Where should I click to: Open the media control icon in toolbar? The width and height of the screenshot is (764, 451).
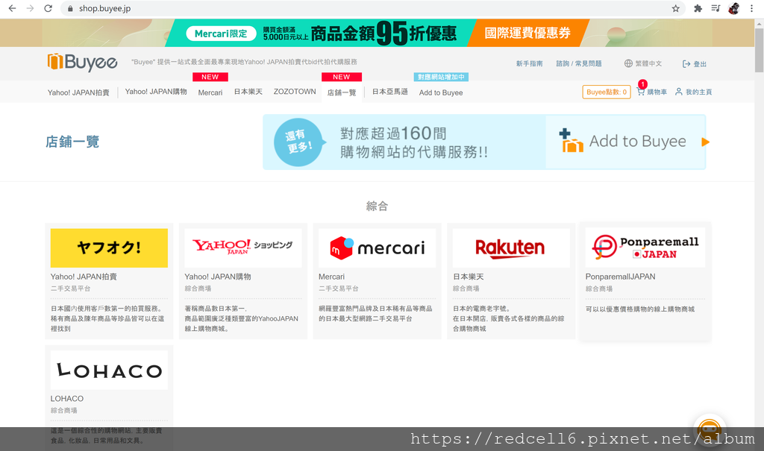(716, 8)
